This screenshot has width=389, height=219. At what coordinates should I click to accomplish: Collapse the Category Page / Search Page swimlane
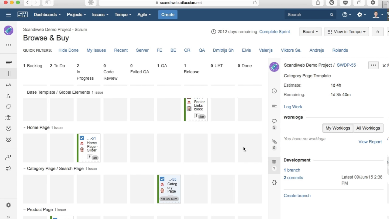coord(25,169)
